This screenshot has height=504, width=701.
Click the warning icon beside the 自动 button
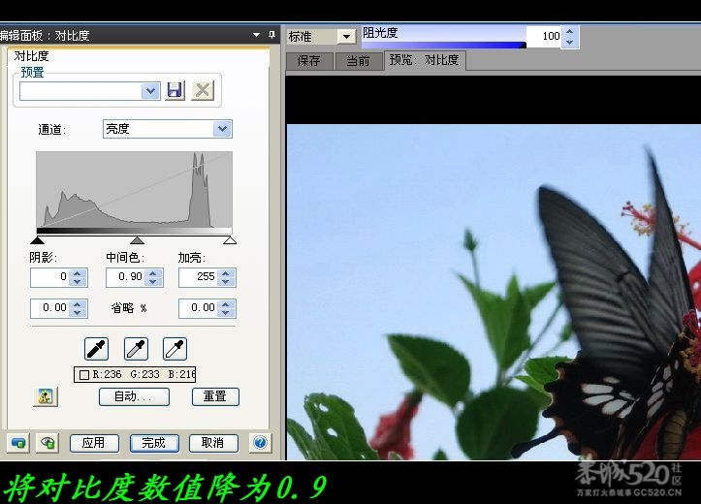[x=46, y=396]
